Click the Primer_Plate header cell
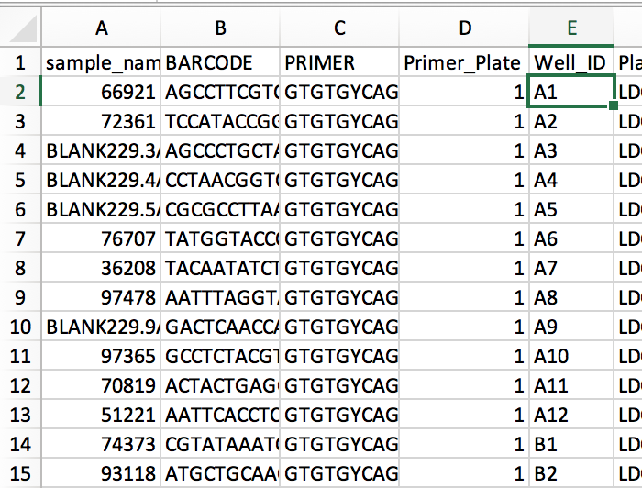Screen dimensions: 642x488 464,62
